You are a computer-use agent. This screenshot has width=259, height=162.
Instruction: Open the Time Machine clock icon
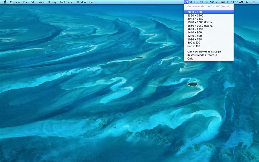tap(201, 2)
